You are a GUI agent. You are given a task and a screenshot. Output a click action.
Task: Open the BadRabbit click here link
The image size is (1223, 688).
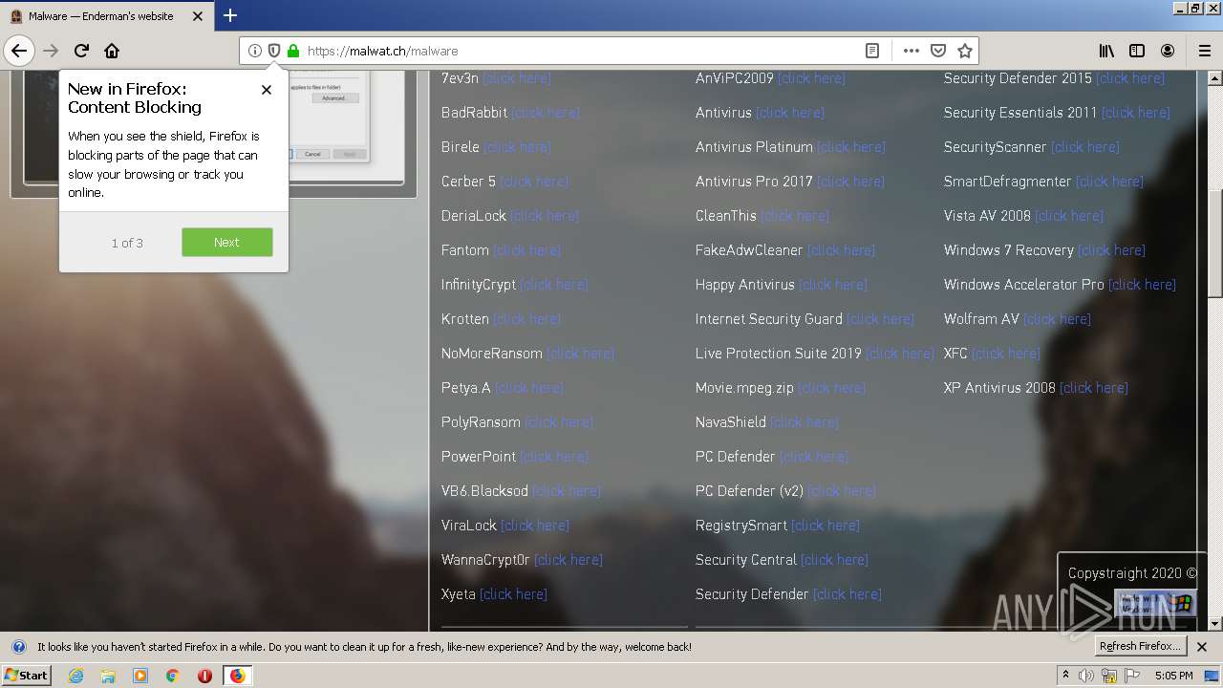(546, 113)
